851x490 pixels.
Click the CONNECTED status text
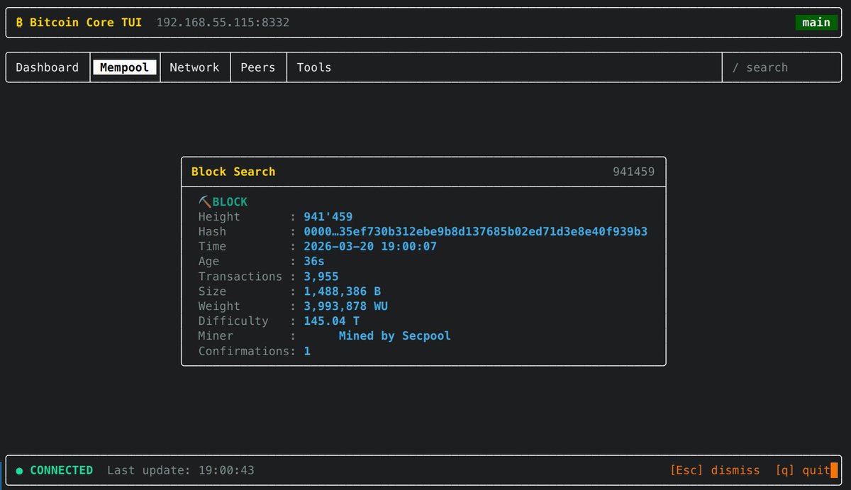pos(62,470)
